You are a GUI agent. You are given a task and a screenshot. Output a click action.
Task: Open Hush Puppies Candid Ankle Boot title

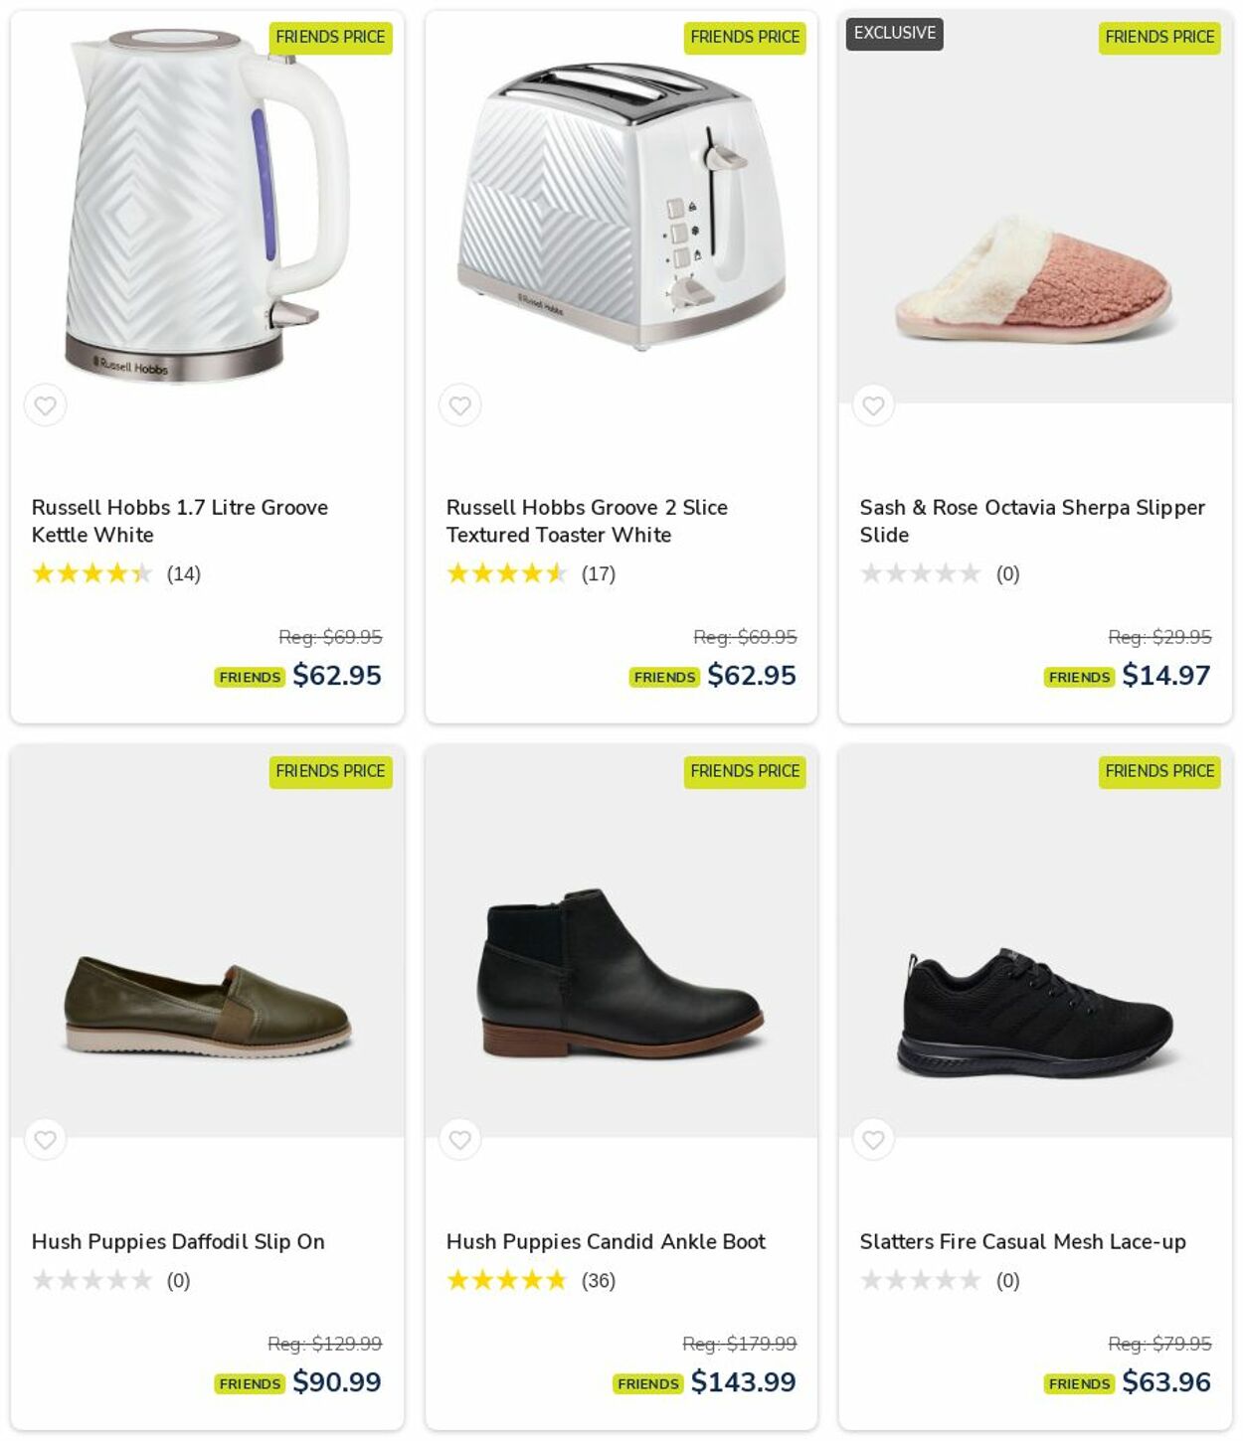point(606,1241)
